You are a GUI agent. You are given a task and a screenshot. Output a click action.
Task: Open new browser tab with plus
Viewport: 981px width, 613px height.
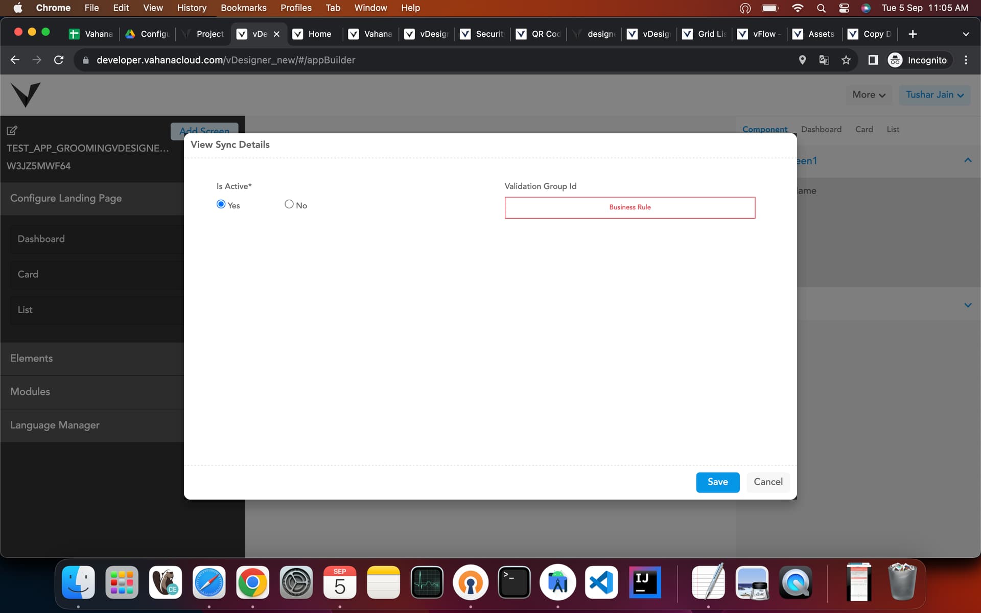point(913,34)
